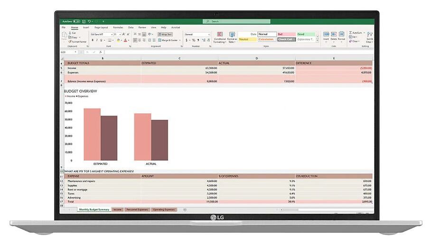
Task: Switch to the Personnel Expenses sheet tab
Action: [137, 209]
